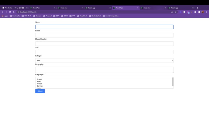Screen dimensions: 209x136
Task: Toggle the browser side panel icon
Action: tap(199, 12)
